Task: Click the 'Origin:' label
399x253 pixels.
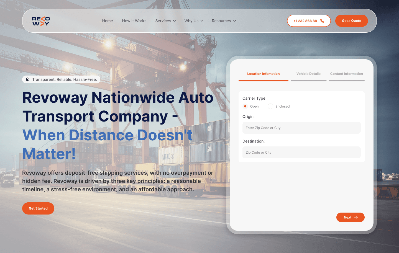Action: pyautogui.click(x=249, y=117)
